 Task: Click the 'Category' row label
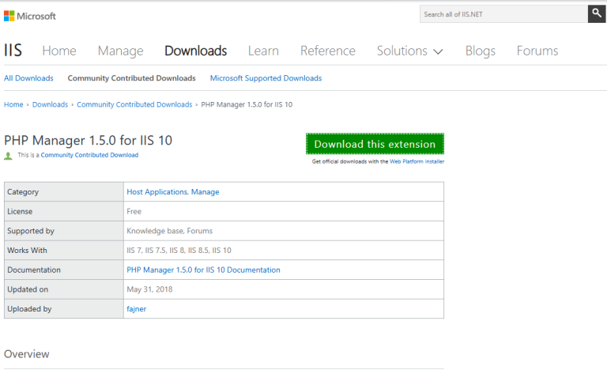23,192
